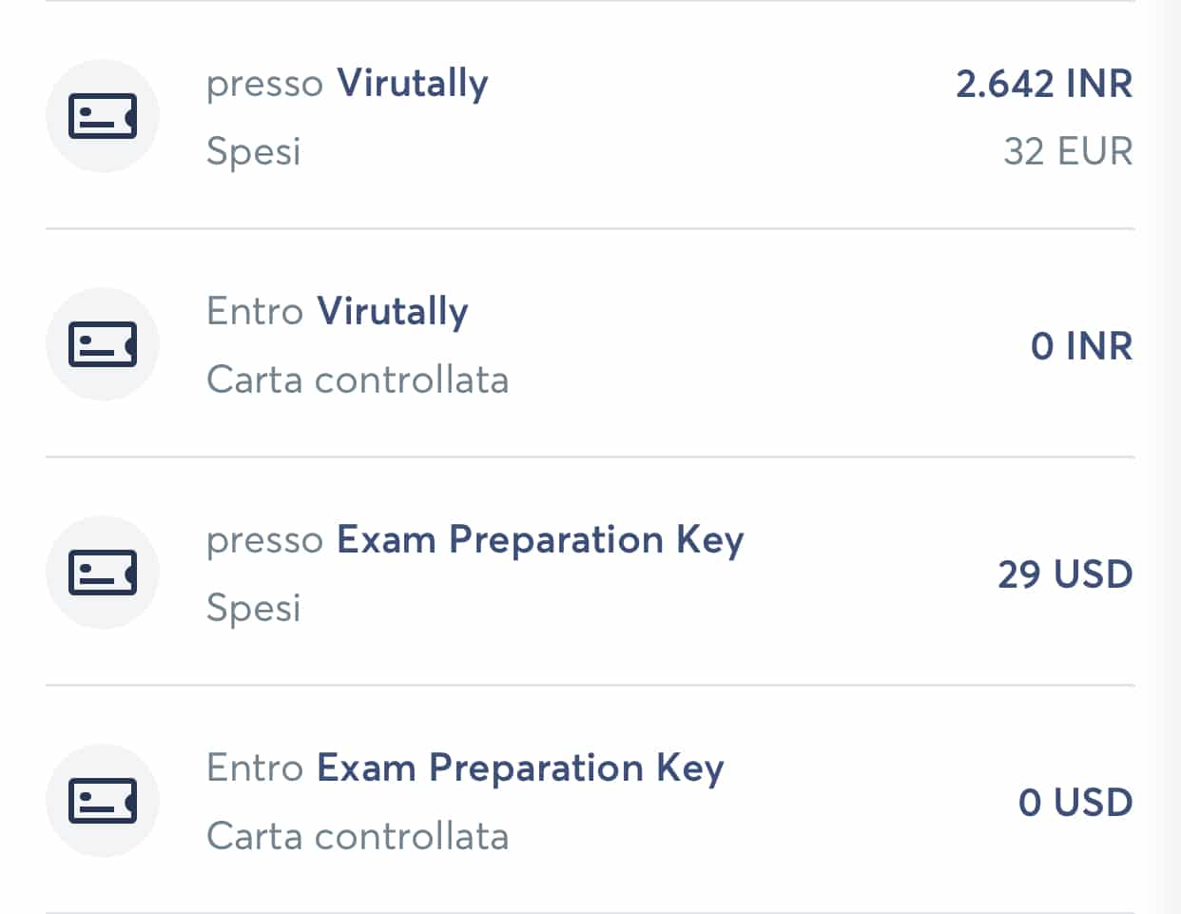Select the 2.642 INR amount
Screen dimensions: 1181x914
point(1044,84)
